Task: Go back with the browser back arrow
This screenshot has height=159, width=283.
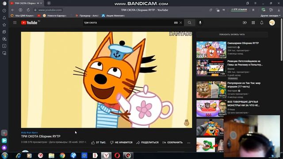Action: pyautogui.click(x=13, y=10)
